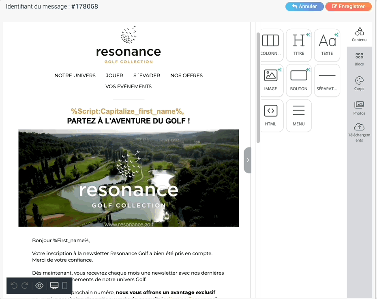Image resolution: width=377 pixels, height=299 pixels.
Task: Switch to mobile view mode
Action: pyautogui.click(x=65, y=286)
